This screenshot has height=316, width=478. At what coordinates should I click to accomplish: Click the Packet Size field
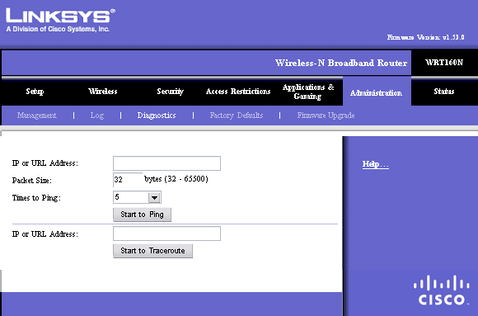(x=128, y=180)
